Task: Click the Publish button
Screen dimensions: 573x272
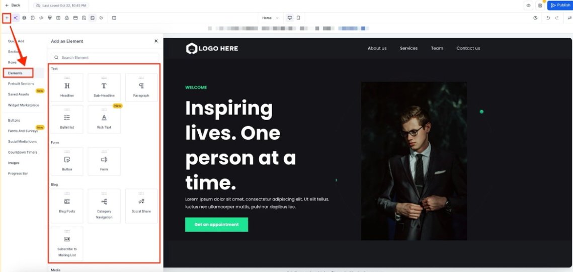Action: 560,6
